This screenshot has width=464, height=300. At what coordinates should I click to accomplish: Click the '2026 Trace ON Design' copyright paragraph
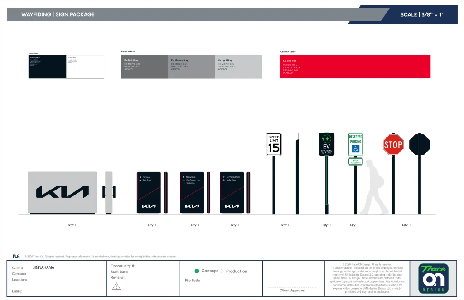367,278
